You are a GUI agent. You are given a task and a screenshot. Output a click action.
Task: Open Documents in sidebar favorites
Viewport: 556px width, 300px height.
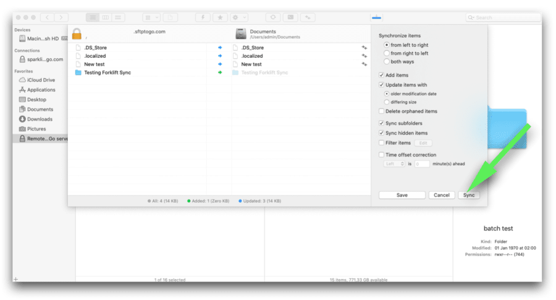36,109
